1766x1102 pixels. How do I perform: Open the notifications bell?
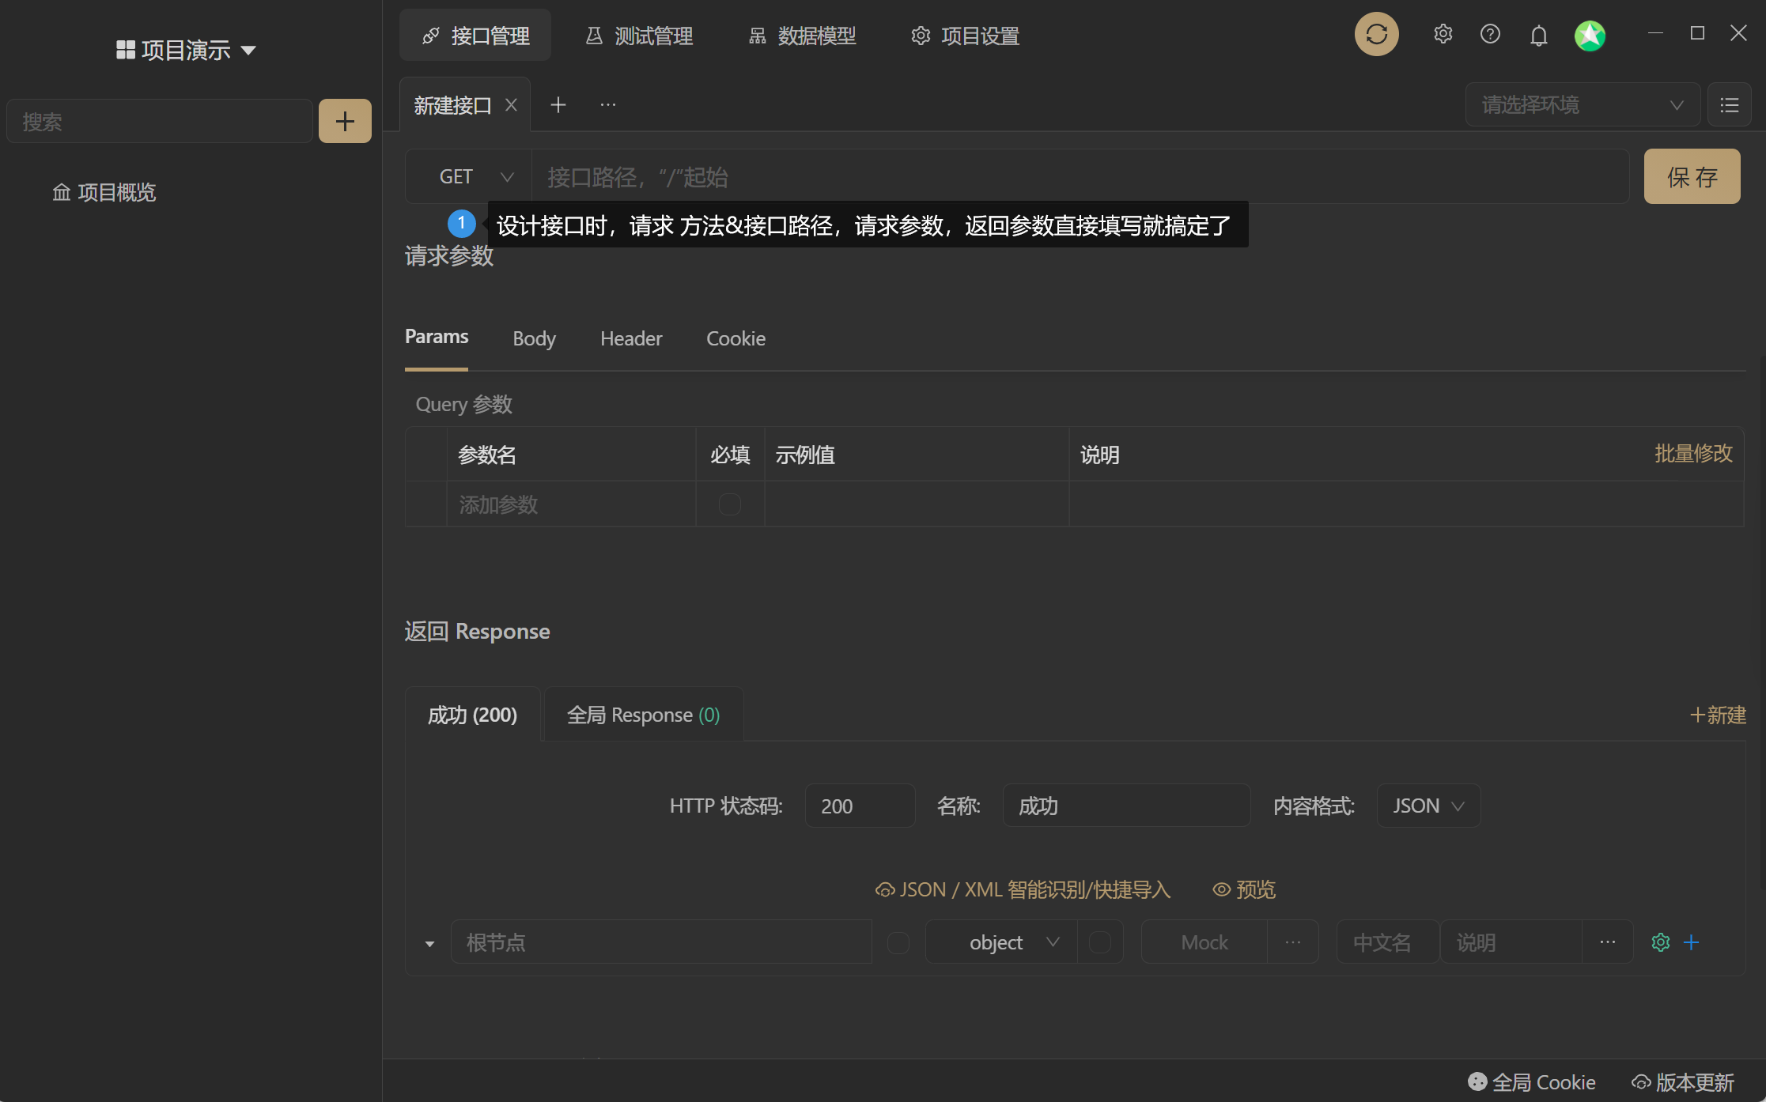(1538, 36)
